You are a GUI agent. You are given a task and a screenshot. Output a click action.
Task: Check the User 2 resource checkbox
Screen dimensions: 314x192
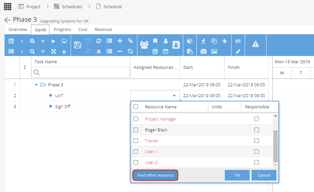click(x=136, y=162)
